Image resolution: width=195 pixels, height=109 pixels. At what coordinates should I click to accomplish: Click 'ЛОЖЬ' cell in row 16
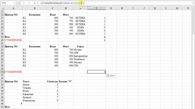80,28
